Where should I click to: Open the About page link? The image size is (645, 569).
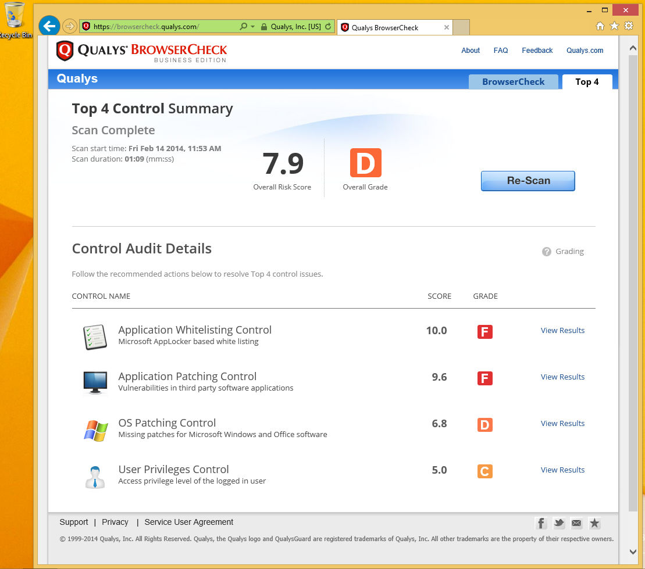point(471,51)
